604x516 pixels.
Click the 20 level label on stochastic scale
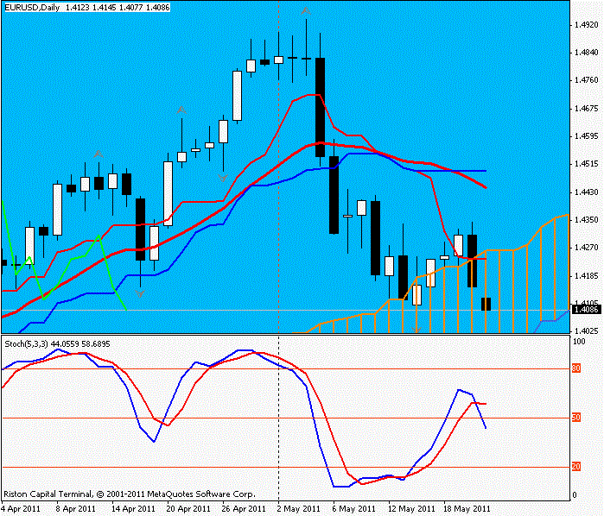coord(576,467)
